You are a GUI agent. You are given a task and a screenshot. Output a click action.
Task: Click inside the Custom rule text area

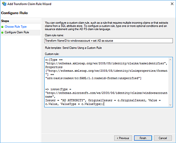[107, 82]
